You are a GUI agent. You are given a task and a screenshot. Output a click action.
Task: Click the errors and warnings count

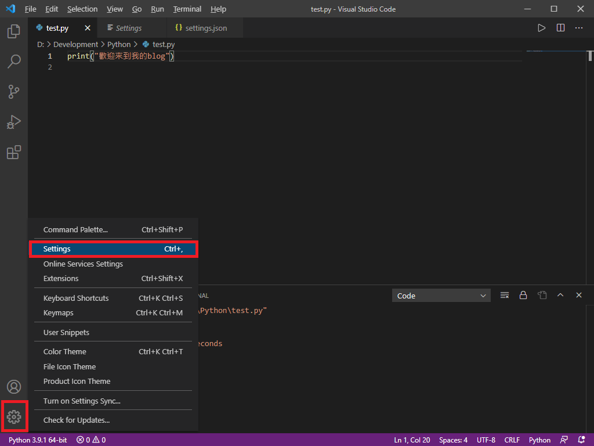(x=91, y=440)
